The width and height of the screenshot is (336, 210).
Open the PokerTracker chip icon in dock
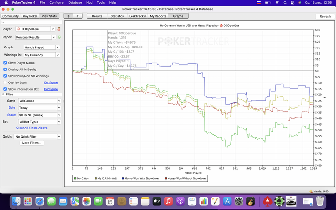pyautogui.click(x=279, y=201)
